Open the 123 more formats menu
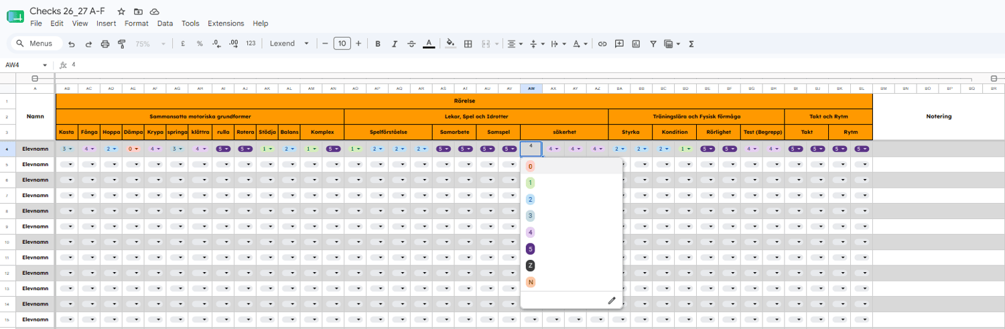1005x329 pixels. coord(251,44)
